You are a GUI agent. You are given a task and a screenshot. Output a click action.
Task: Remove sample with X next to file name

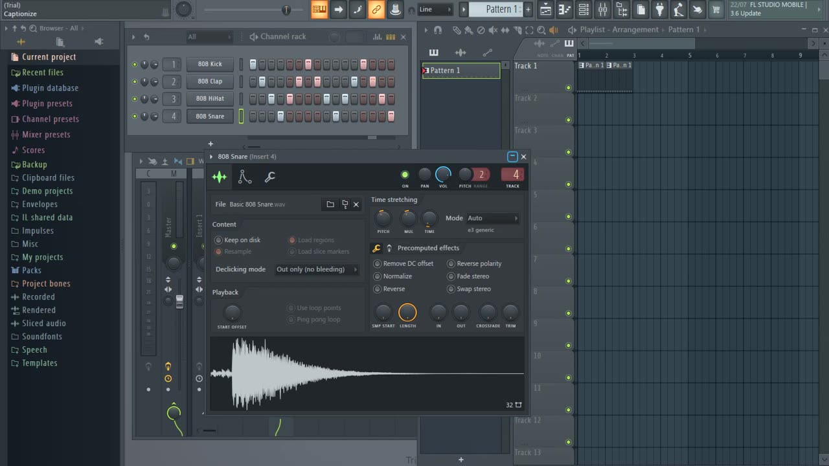point(356,205)
